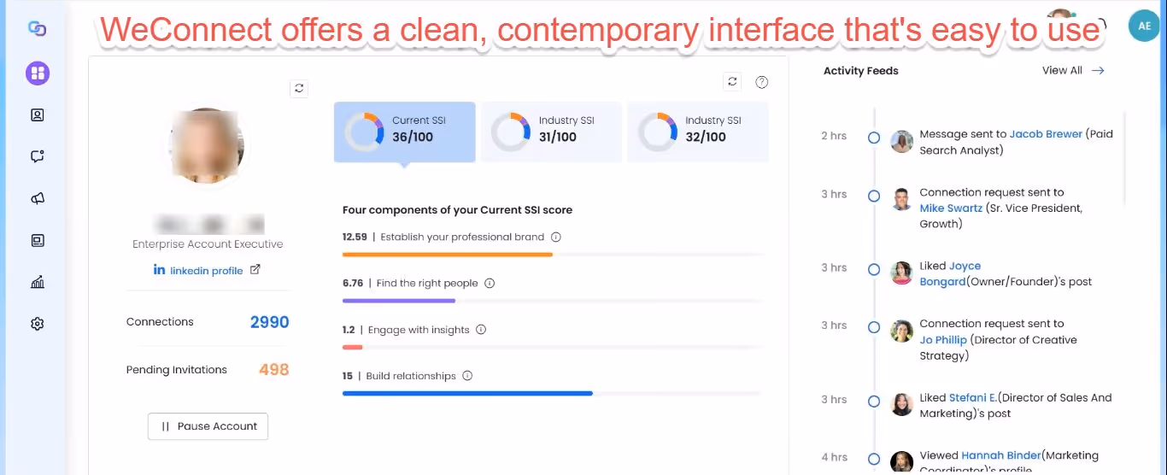This screenshot has height=475, width=1167.
Task: Click the WeConnect logo icon
Action: [38, 29]
